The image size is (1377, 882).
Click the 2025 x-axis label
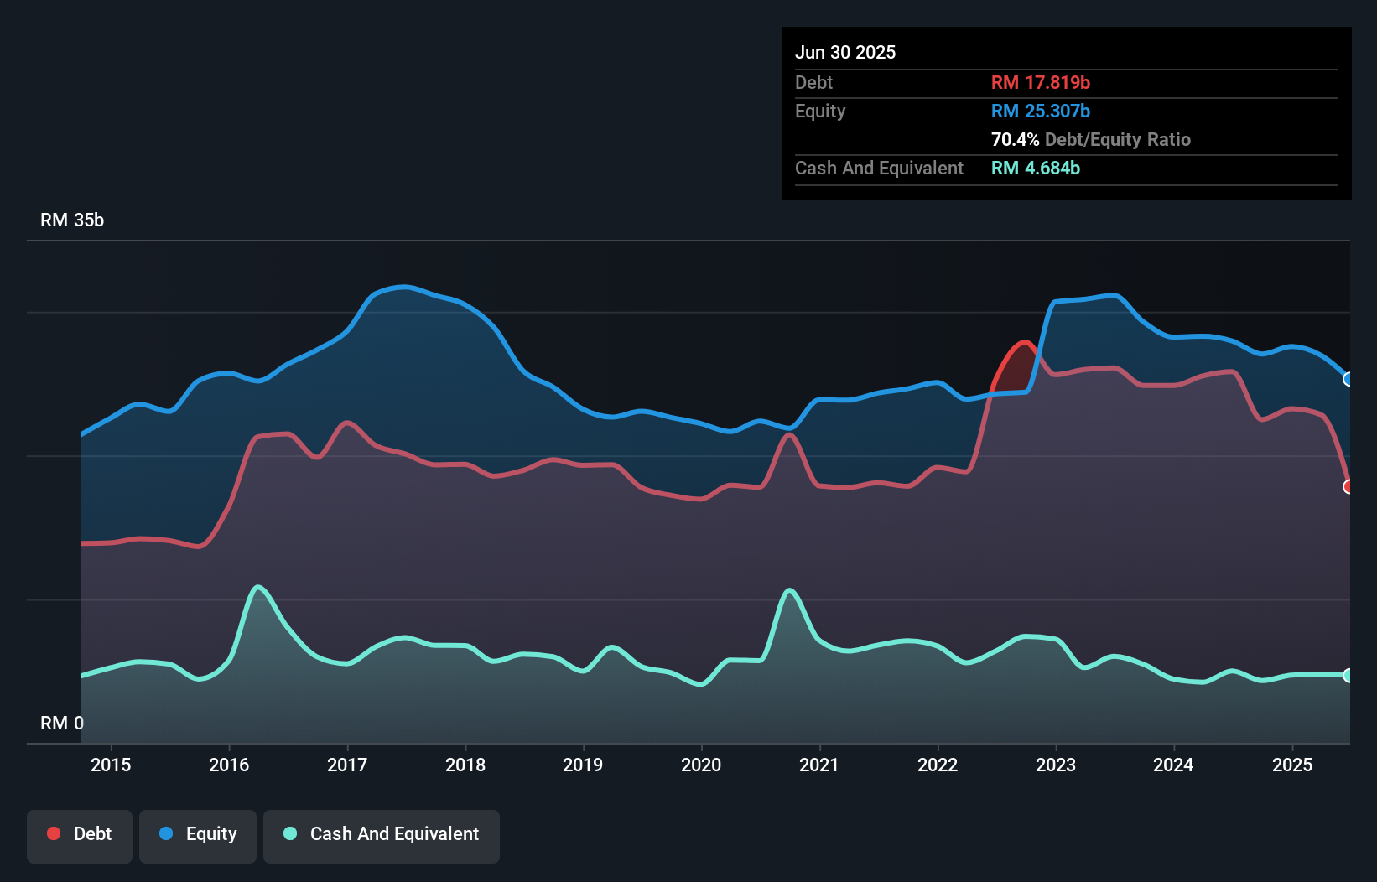tap(1292, 765)
